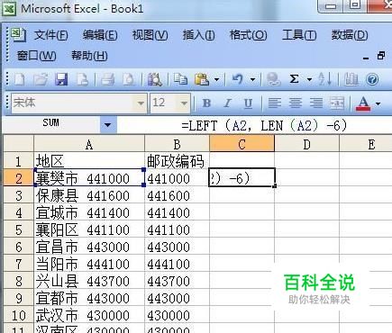Viewport: 392px width, 333px height.
Task: Select column A header
Action: click(x=89, y=144)
